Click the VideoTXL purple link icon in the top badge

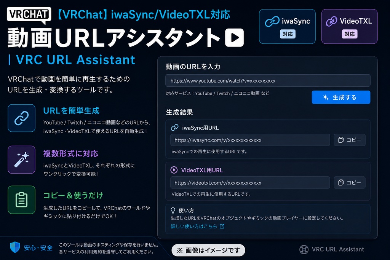(332, 21)
